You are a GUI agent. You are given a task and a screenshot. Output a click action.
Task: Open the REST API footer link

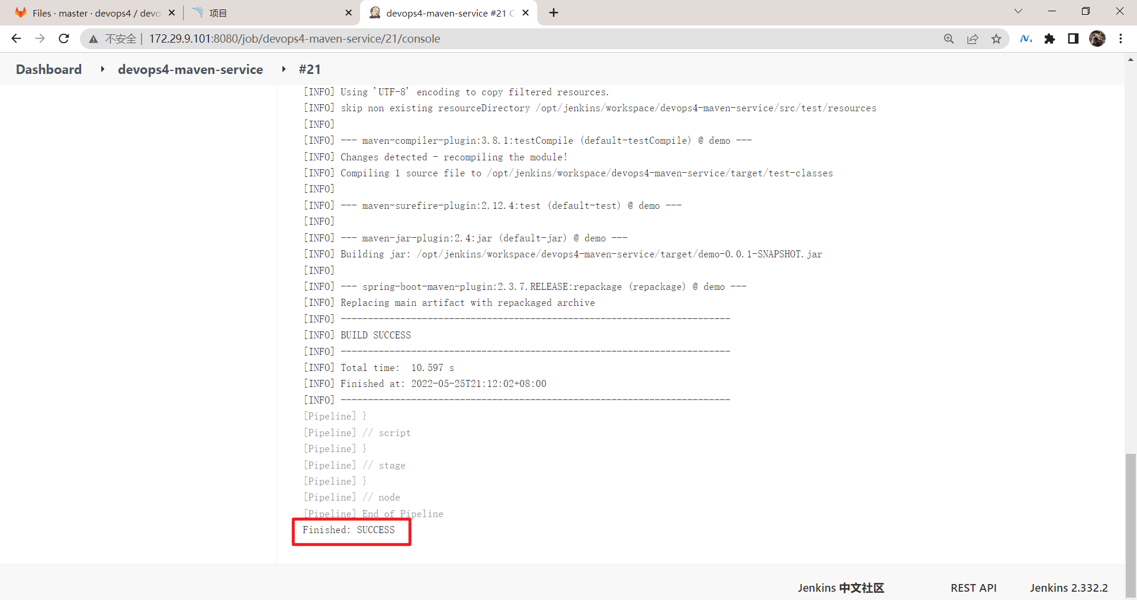click(974, 588)
